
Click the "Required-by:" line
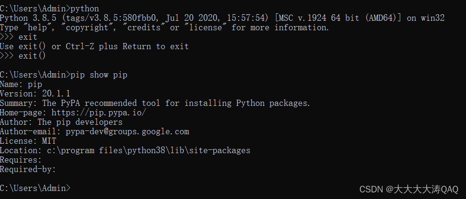pyautogui.click(x=28, y=169)
